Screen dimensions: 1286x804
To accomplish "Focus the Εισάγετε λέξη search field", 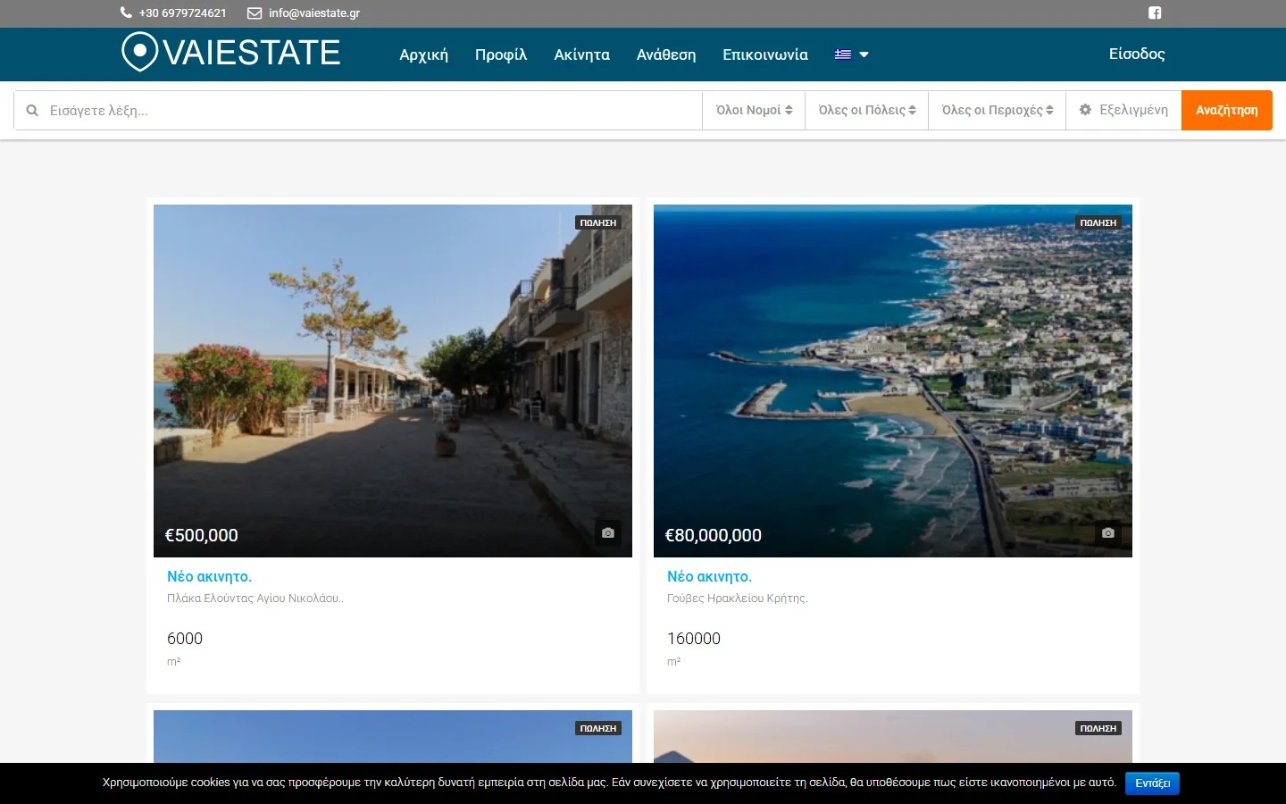I will (x=358, y=111).
